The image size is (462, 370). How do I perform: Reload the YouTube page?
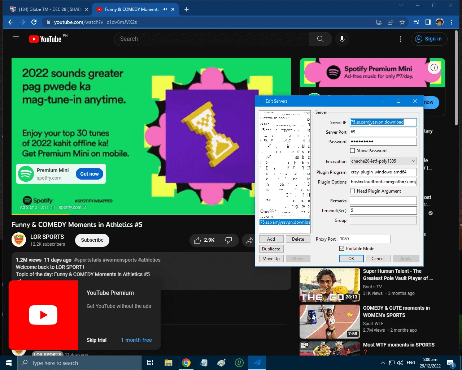point(34,22)
